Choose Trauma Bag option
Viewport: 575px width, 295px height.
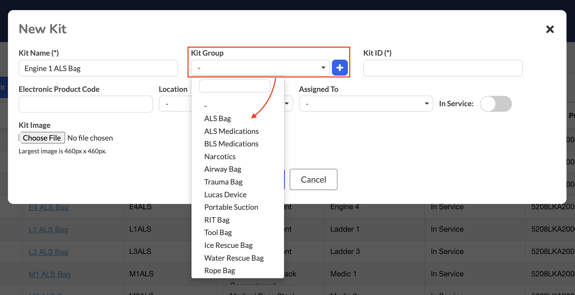(x=223, y=182)
